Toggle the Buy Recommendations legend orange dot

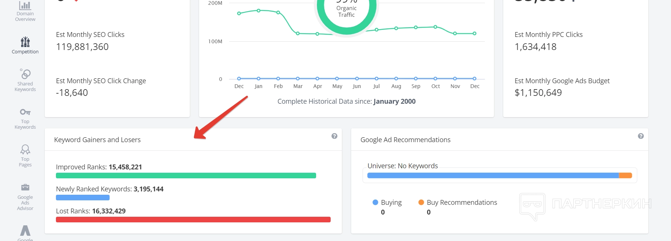click(421, 202)
